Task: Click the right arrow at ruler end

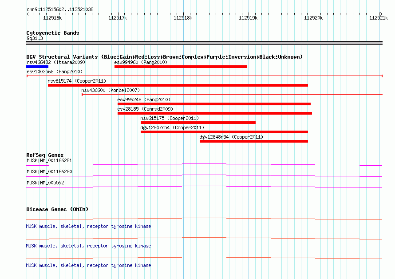Action: [381, 14]
